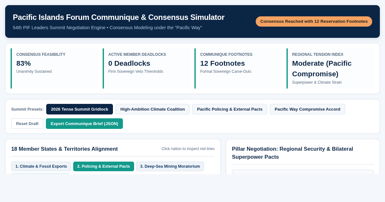Open the Policing & External Pacts tab
The width and height of the screenshot is (385, 202).
click(104, 166)
